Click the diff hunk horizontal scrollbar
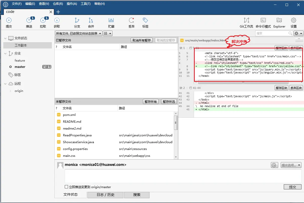 tap(243, 82)
